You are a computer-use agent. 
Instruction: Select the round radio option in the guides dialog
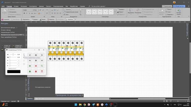point(24,61)
